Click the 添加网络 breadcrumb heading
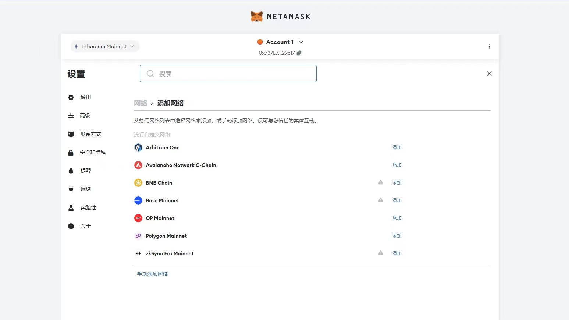Image resolution: width=569 pixels, height=320 pixels. pos(170,103)
